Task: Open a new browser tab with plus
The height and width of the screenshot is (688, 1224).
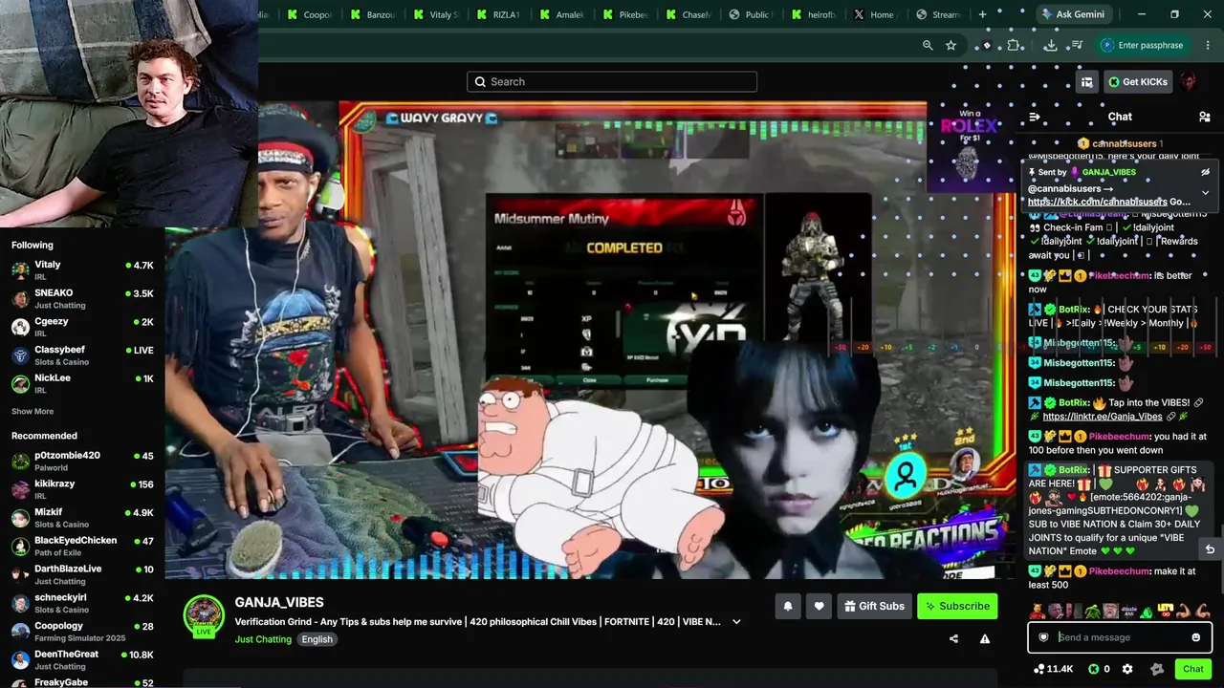Action: pyautogui.click(x=982, y=14)
